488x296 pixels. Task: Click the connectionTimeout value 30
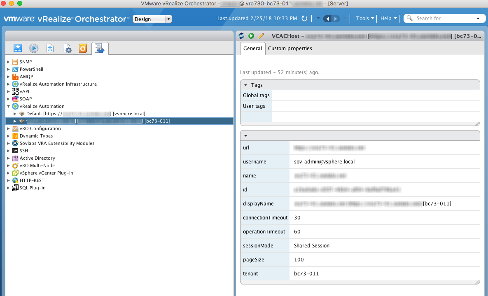297,217
